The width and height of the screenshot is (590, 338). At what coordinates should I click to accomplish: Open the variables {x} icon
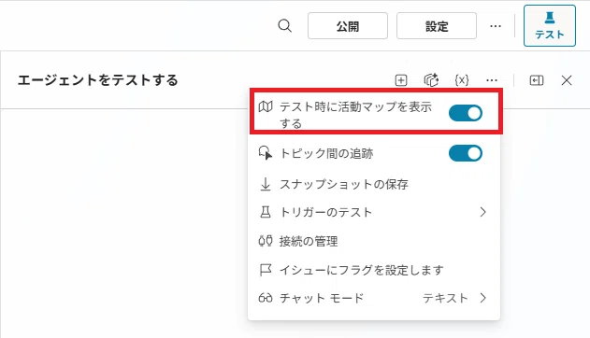[x=462, y=80]
